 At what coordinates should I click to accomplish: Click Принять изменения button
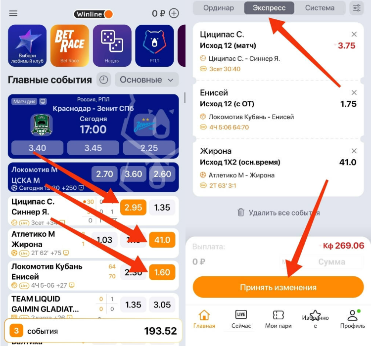pos(278,287)
